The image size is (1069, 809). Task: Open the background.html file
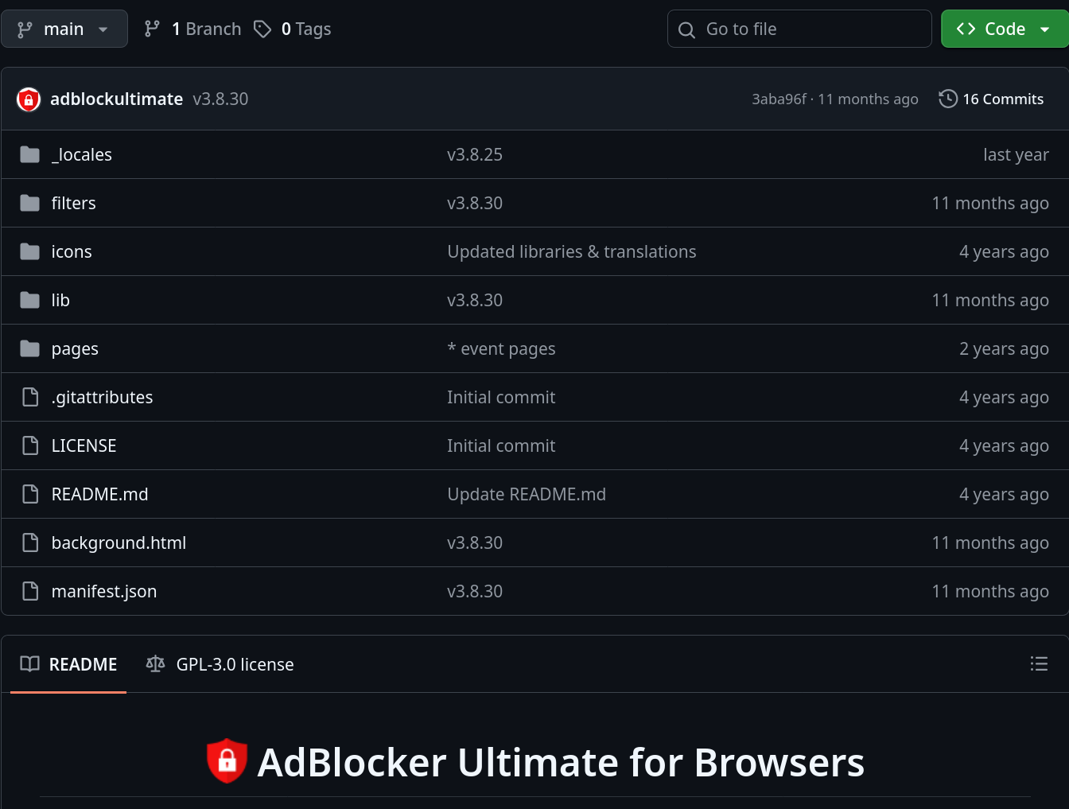pos(119,543)
